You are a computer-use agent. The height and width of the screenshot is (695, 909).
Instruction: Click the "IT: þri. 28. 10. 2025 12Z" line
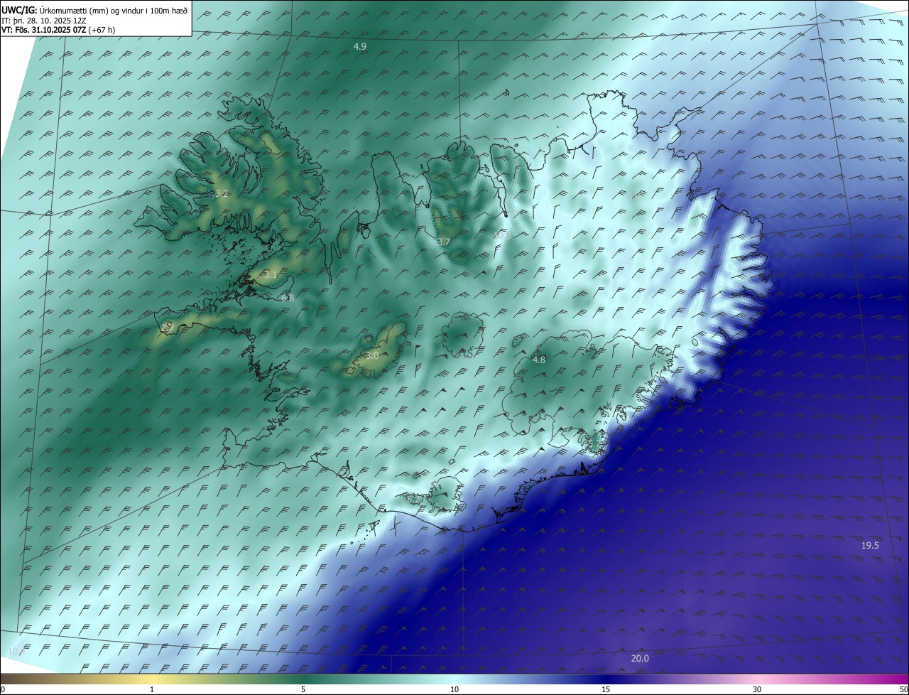44,20
